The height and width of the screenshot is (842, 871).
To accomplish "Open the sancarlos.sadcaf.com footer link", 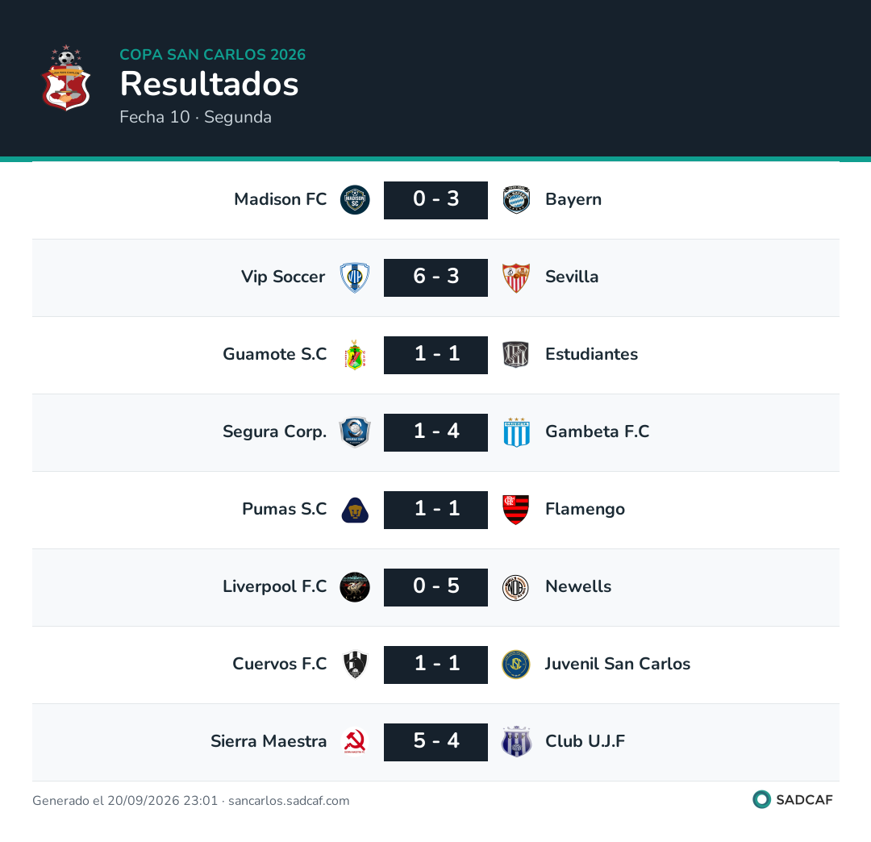I will coord(289,801).
